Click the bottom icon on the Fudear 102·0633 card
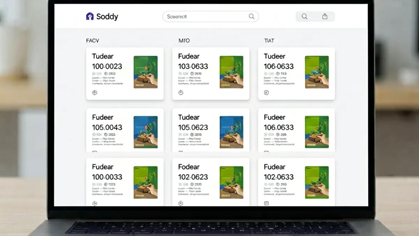The image size is (419, 236). coord(266,203)
